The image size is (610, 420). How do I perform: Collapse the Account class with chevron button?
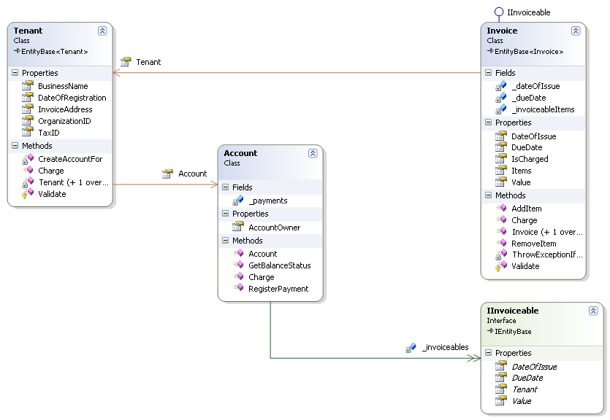[313, 153]
